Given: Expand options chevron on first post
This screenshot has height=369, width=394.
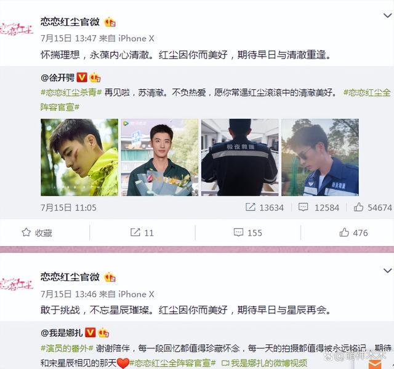Looking at the screenshot, I should [387, 16].
